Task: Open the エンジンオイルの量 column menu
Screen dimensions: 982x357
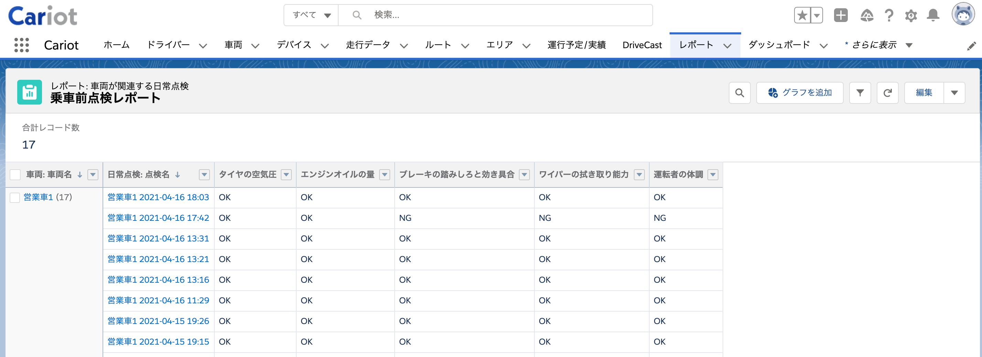Action: [x=385, y=174]
